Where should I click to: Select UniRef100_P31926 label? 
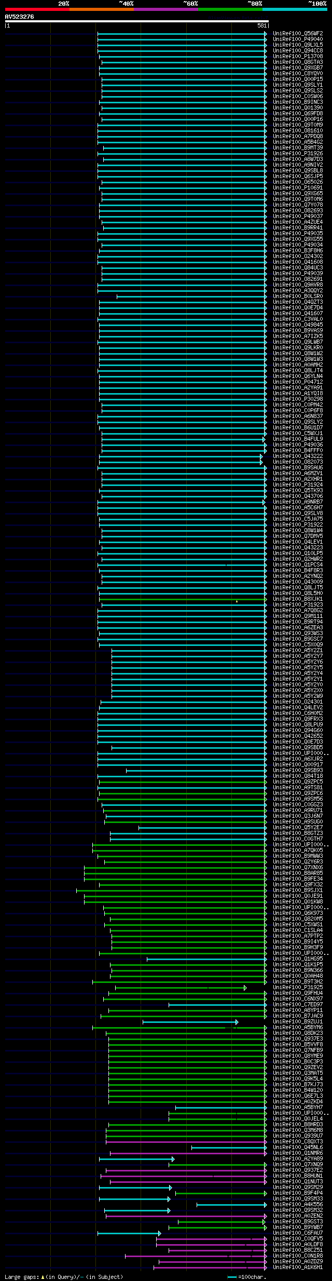(x=298, y=153)
